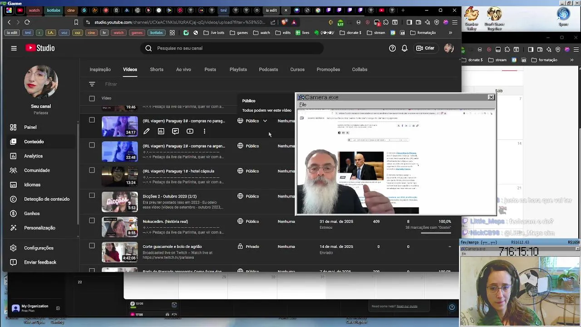Open analytics icon for Paraguay 3# video
Viewport: 581px width, 327px height.
161,131
